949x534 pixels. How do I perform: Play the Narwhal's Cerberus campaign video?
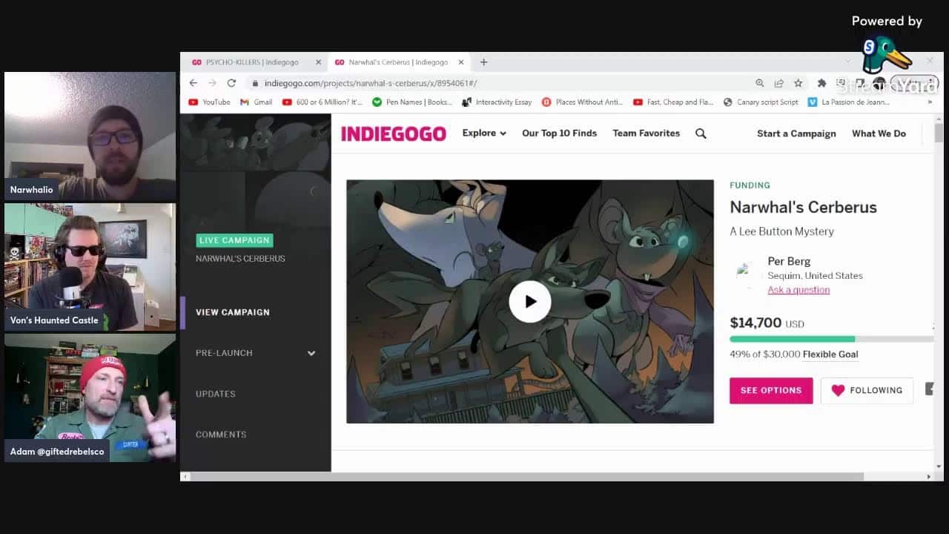click(529, 302)
